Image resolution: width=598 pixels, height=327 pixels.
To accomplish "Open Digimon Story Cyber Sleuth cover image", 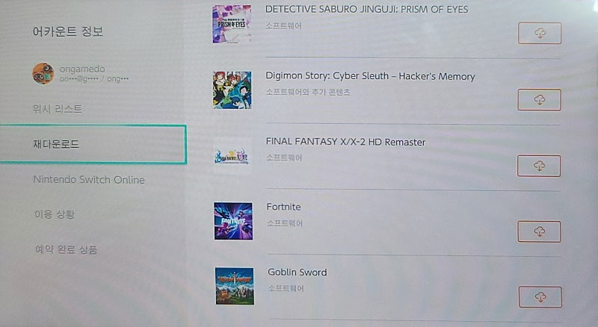I will click(232, 90).
